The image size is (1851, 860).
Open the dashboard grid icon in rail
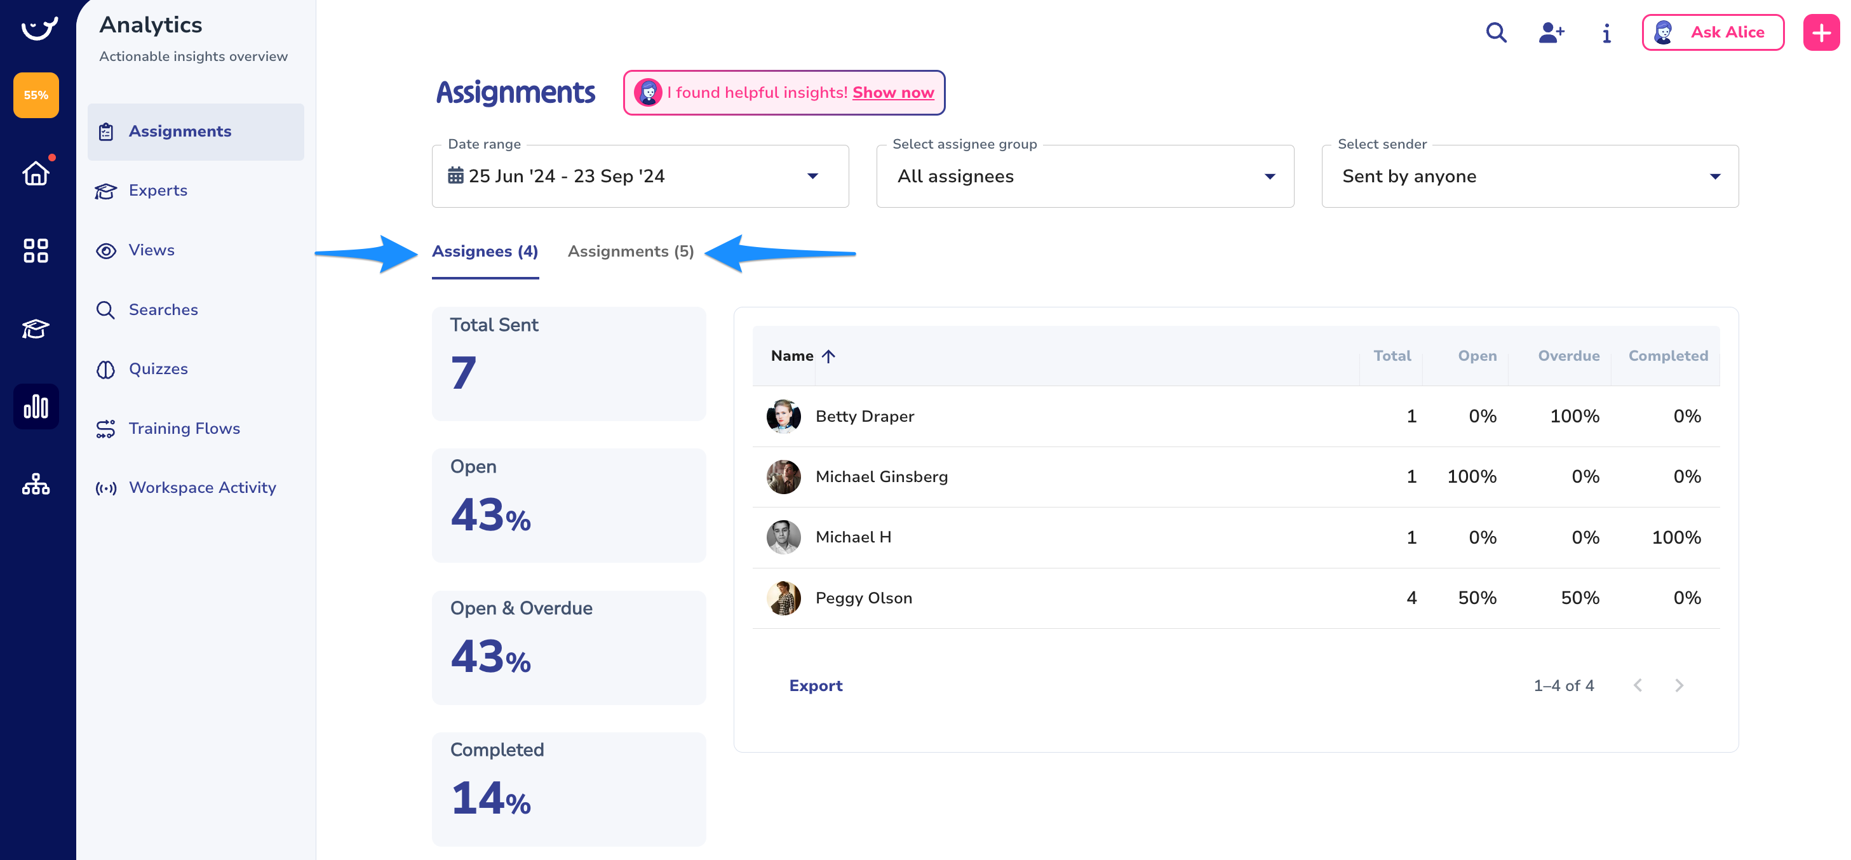click(x=35, y=251)
